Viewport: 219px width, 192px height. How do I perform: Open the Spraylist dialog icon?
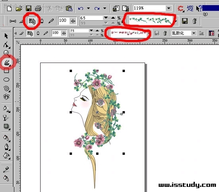[211, 33]
